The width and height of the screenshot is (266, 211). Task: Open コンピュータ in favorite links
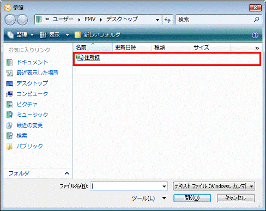pos(32,94)
